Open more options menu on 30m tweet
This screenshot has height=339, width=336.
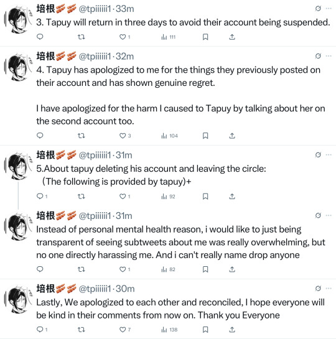point(329,289)
